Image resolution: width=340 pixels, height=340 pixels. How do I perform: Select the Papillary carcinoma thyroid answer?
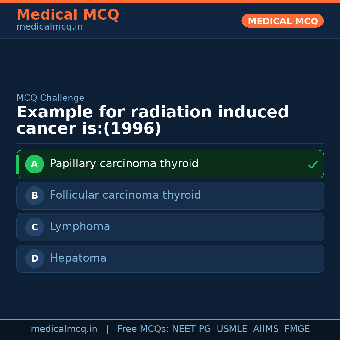pyautogui.click(x=124, y=164)
